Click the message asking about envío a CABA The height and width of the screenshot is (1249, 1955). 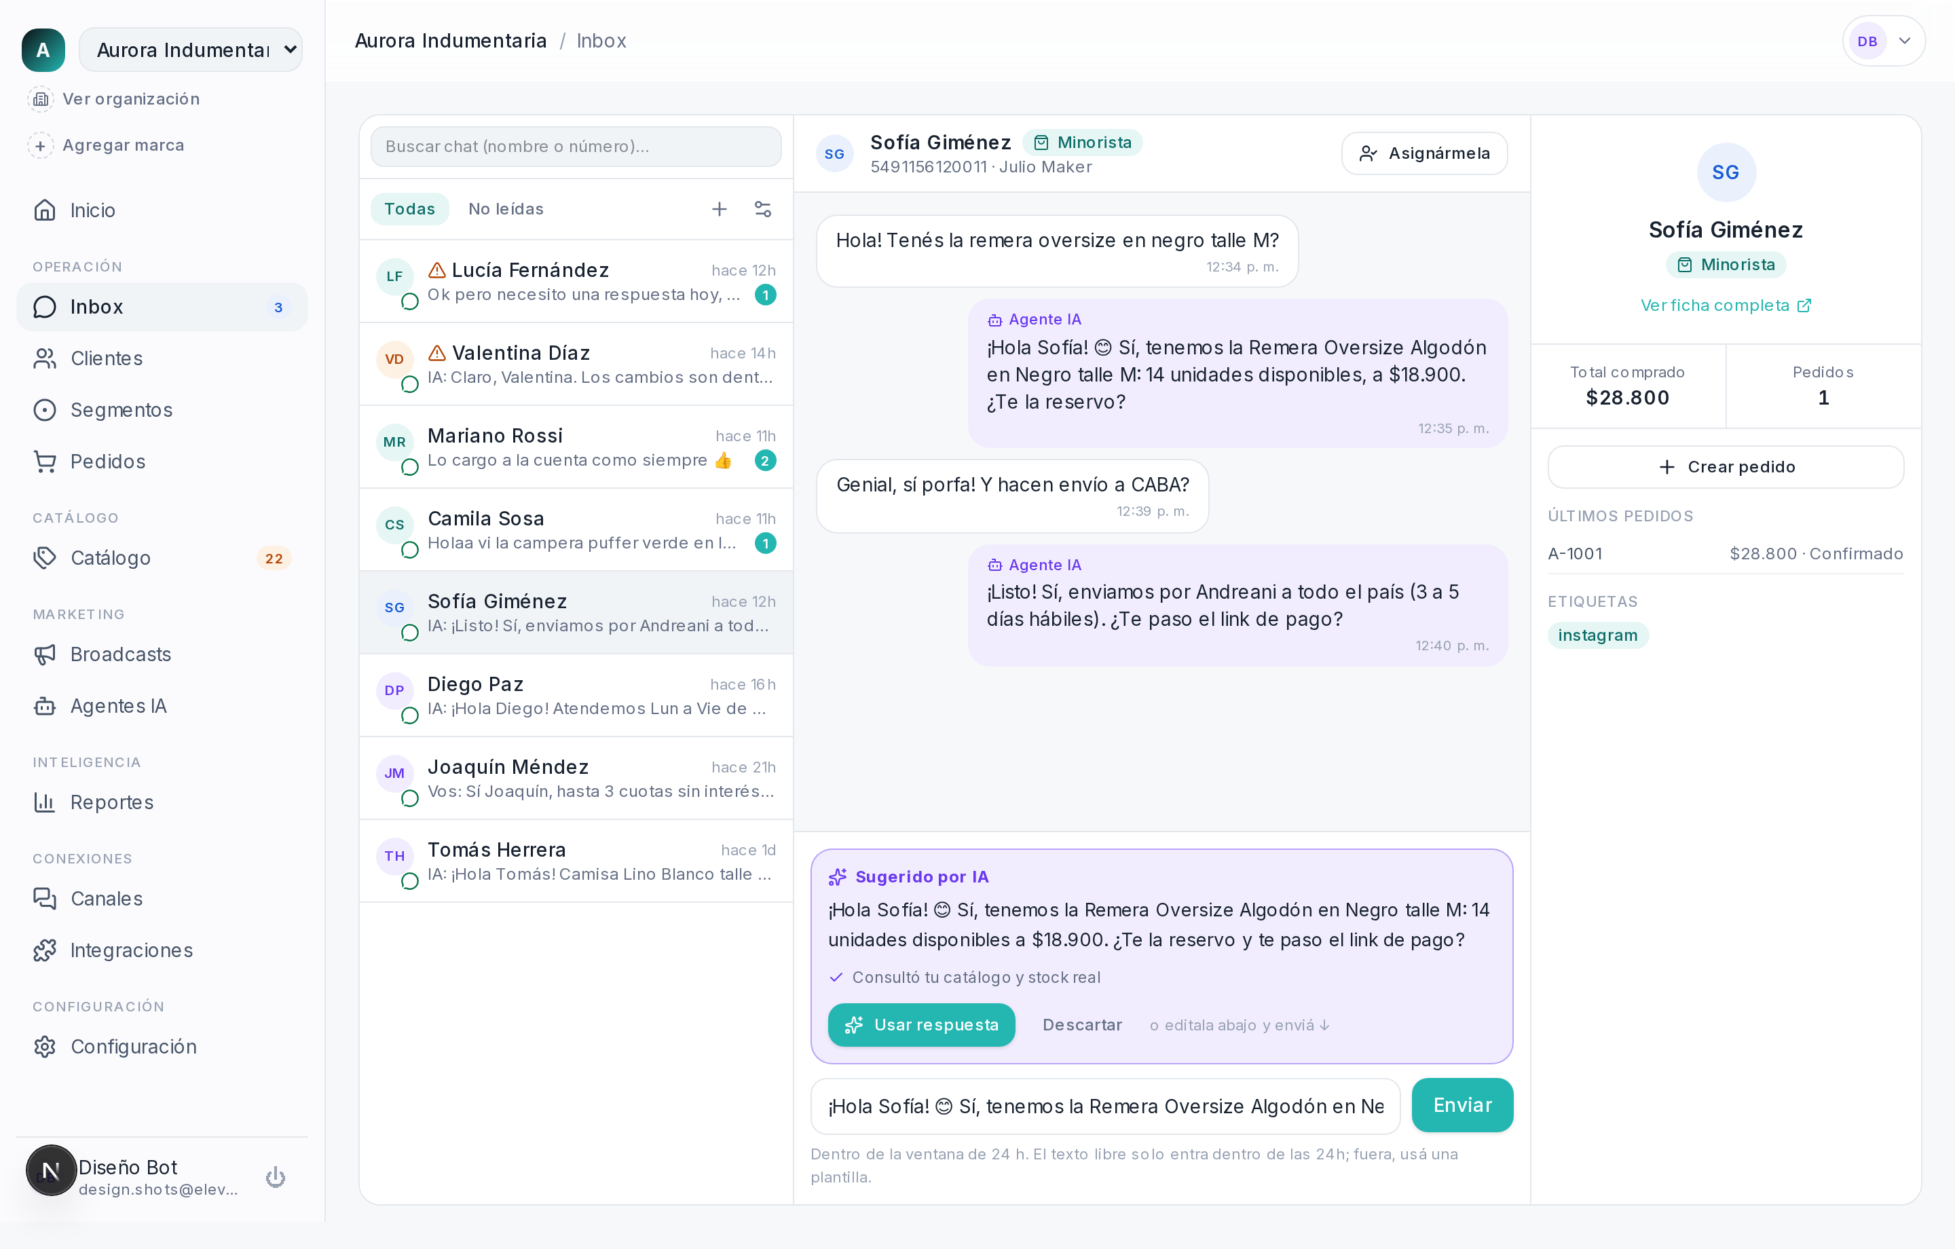(1012, 496)
